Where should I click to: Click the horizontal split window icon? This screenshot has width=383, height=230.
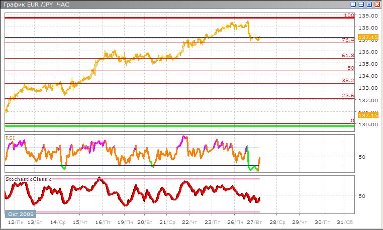361,4
